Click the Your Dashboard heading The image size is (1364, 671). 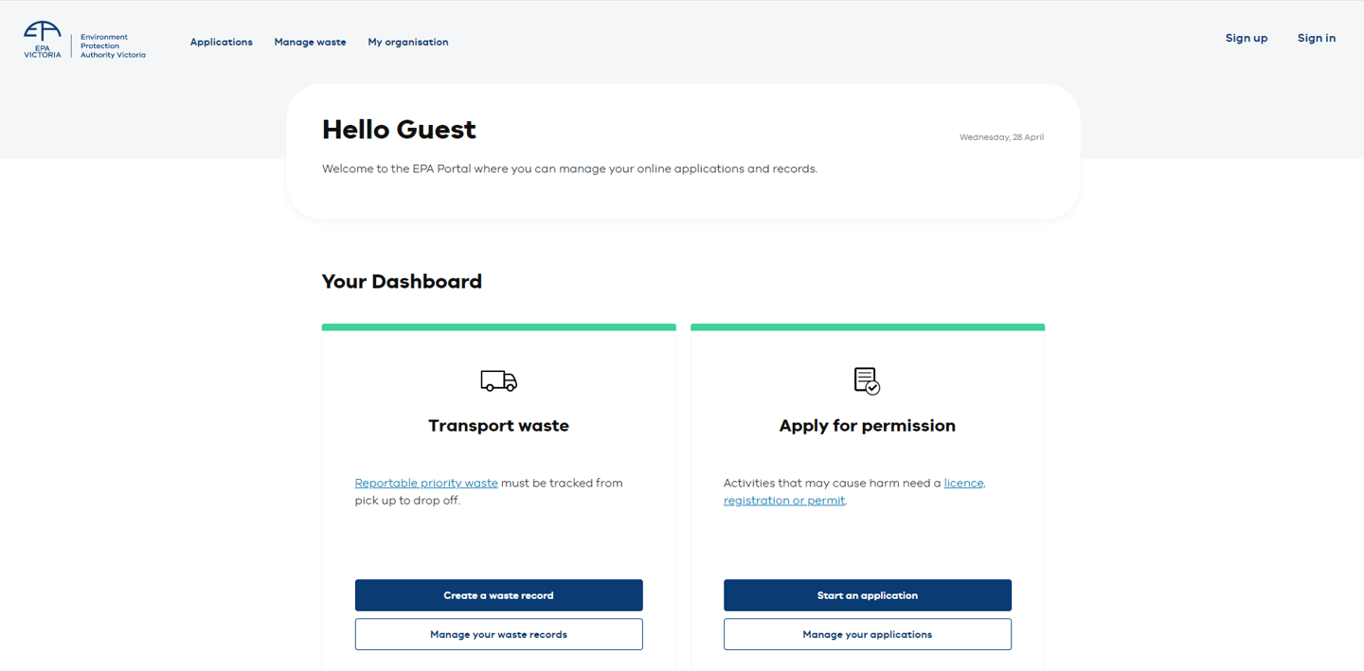point(402,281)
